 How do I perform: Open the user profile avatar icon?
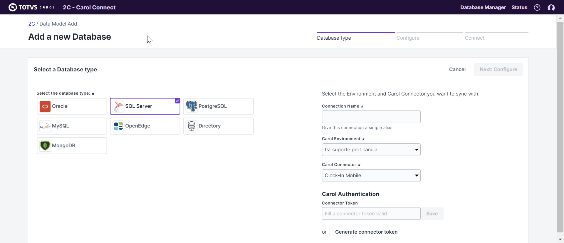pyautogui.click(x=551, y=7)
